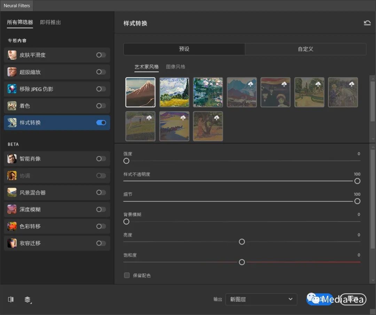This screenshot has width=376, height=315.
Task: Select the 预设 tab
Action: pos(184,49)
